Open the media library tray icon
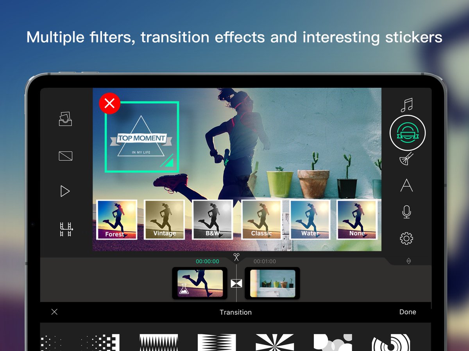The width and height of the screenshot is (469, 351). point(65,119)
